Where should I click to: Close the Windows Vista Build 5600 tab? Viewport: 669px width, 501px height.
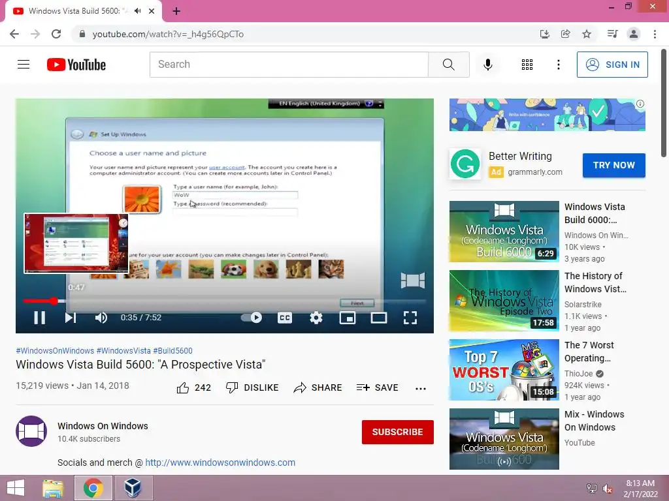tap(152, 11)
